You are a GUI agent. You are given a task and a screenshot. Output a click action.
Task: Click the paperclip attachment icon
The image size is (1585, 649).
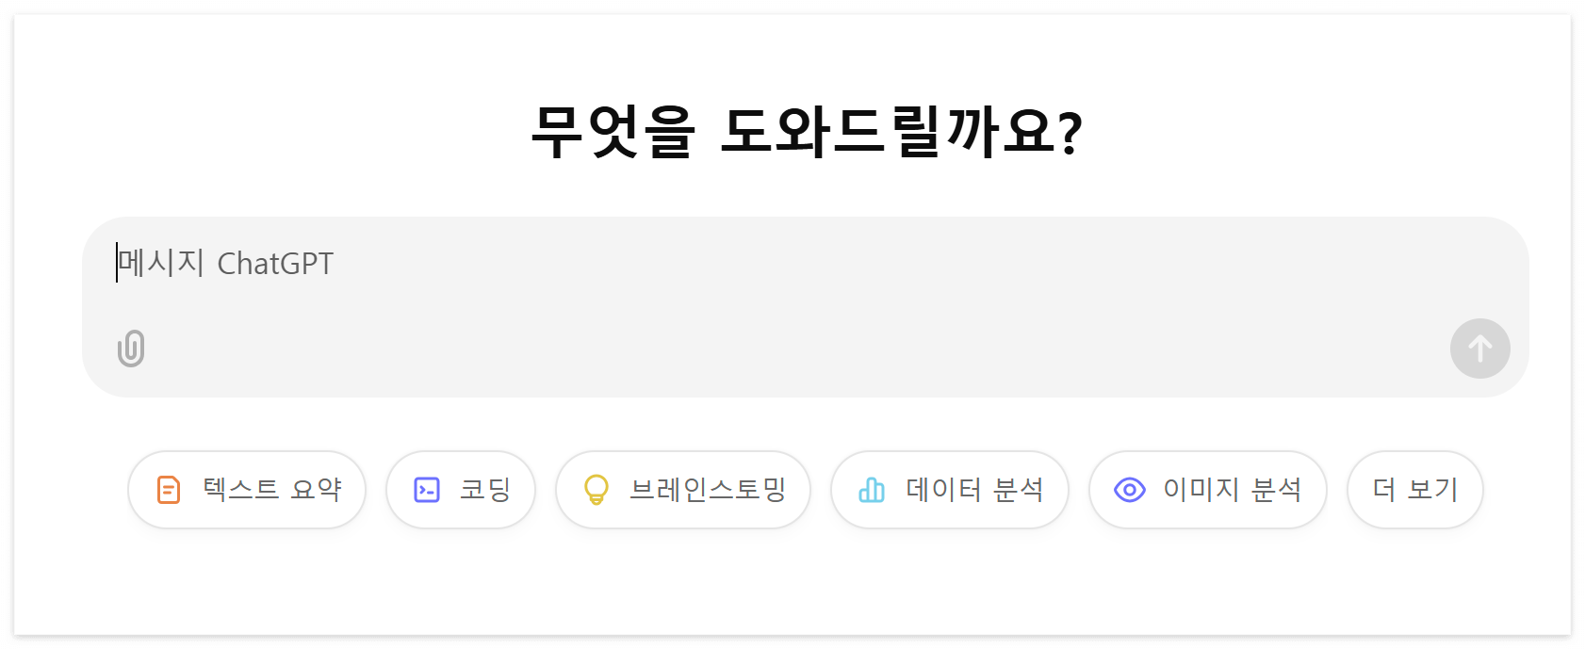click(x=131, y=349)
